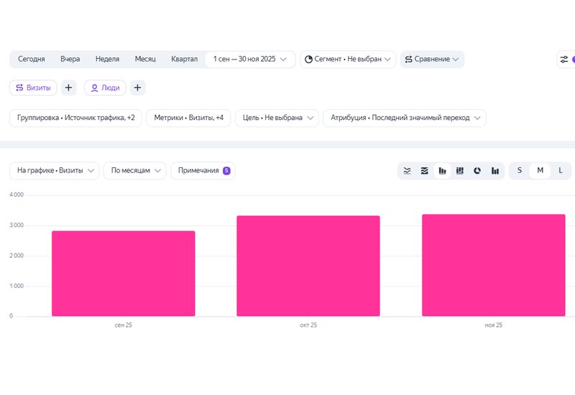Open На графике • Визиты dropdown
This screenshot has width=575, height=395.
[55, 171]
